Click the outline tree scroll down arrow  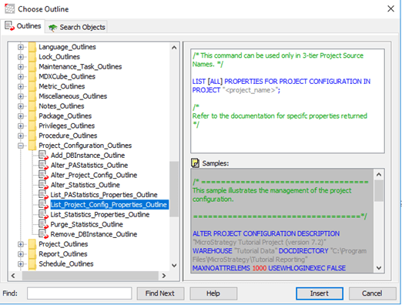[174, 266]
